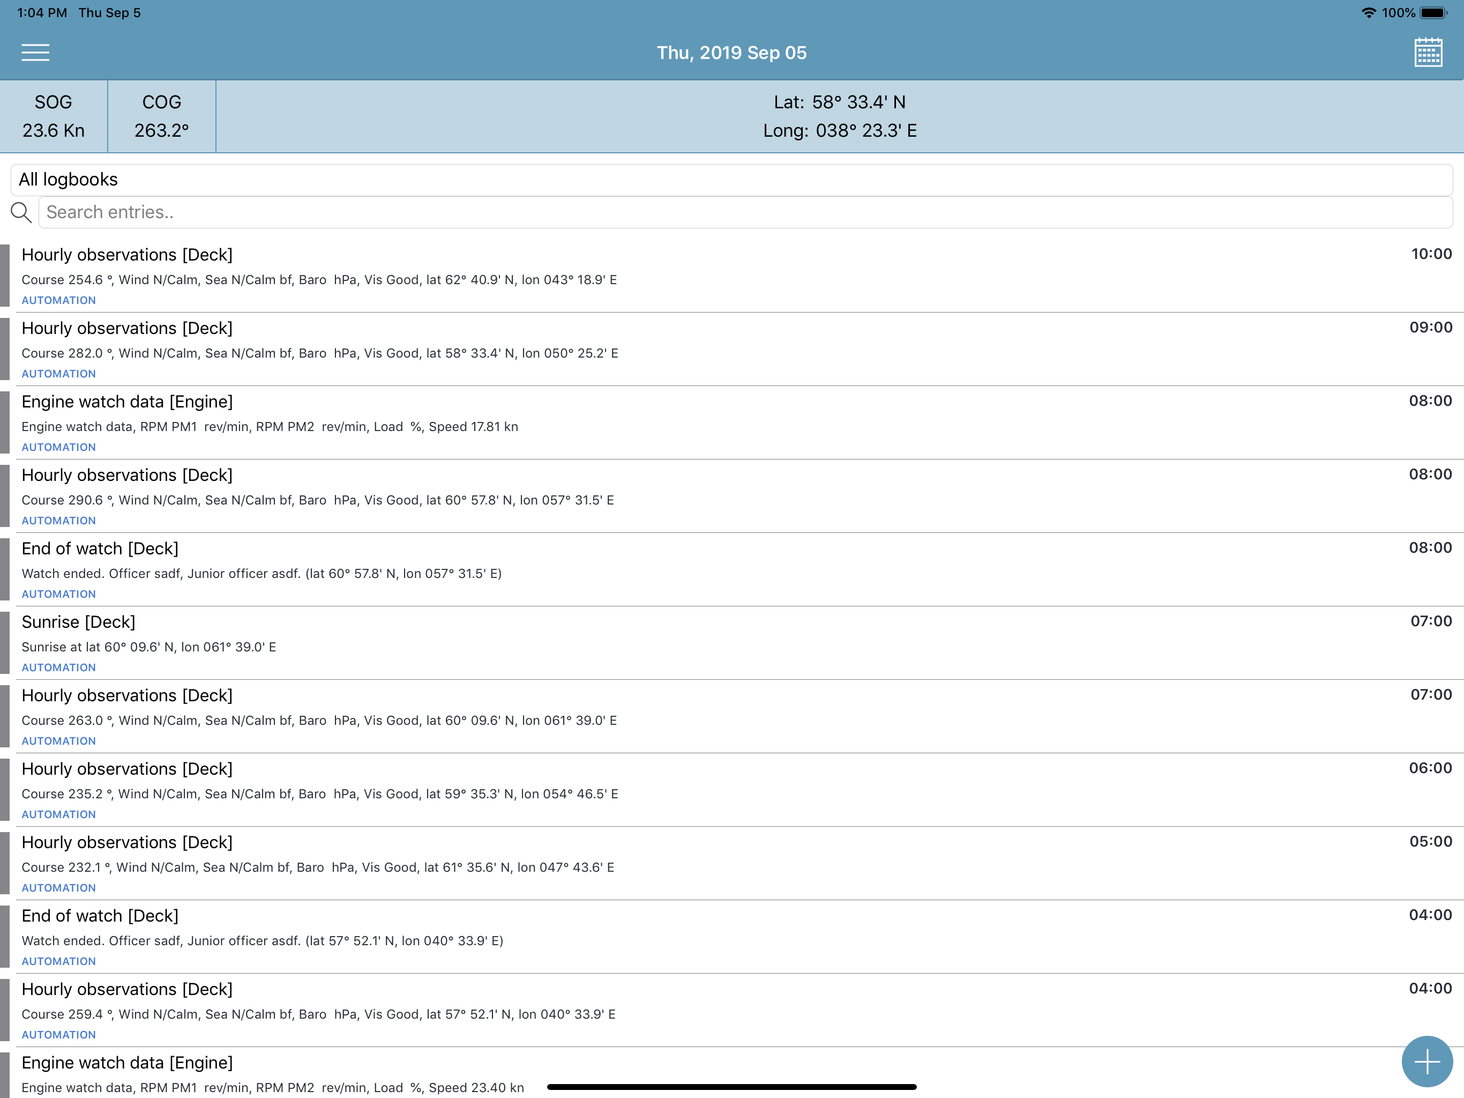Open the Sunrise [Deck] entry
This screenshot has height=1098, width=1464.
click(x=732, y=643)
